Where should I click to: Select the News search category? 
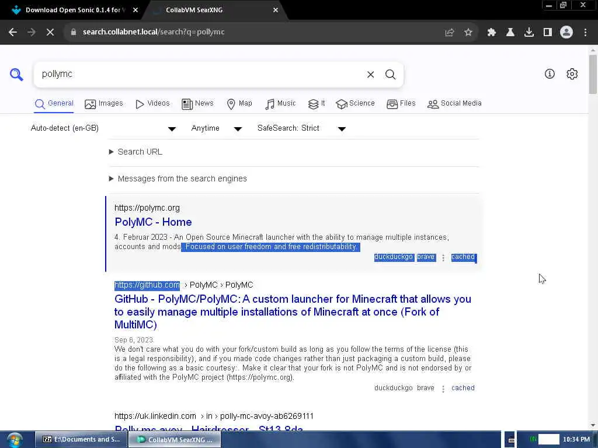pos(197,104)
